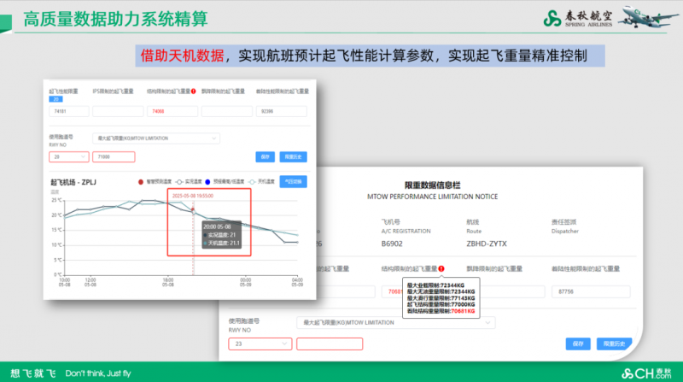The width and height of the screenshot is (683, 382).
Task: Click the ZBHD-ZYTX route text
Action: 487,244
